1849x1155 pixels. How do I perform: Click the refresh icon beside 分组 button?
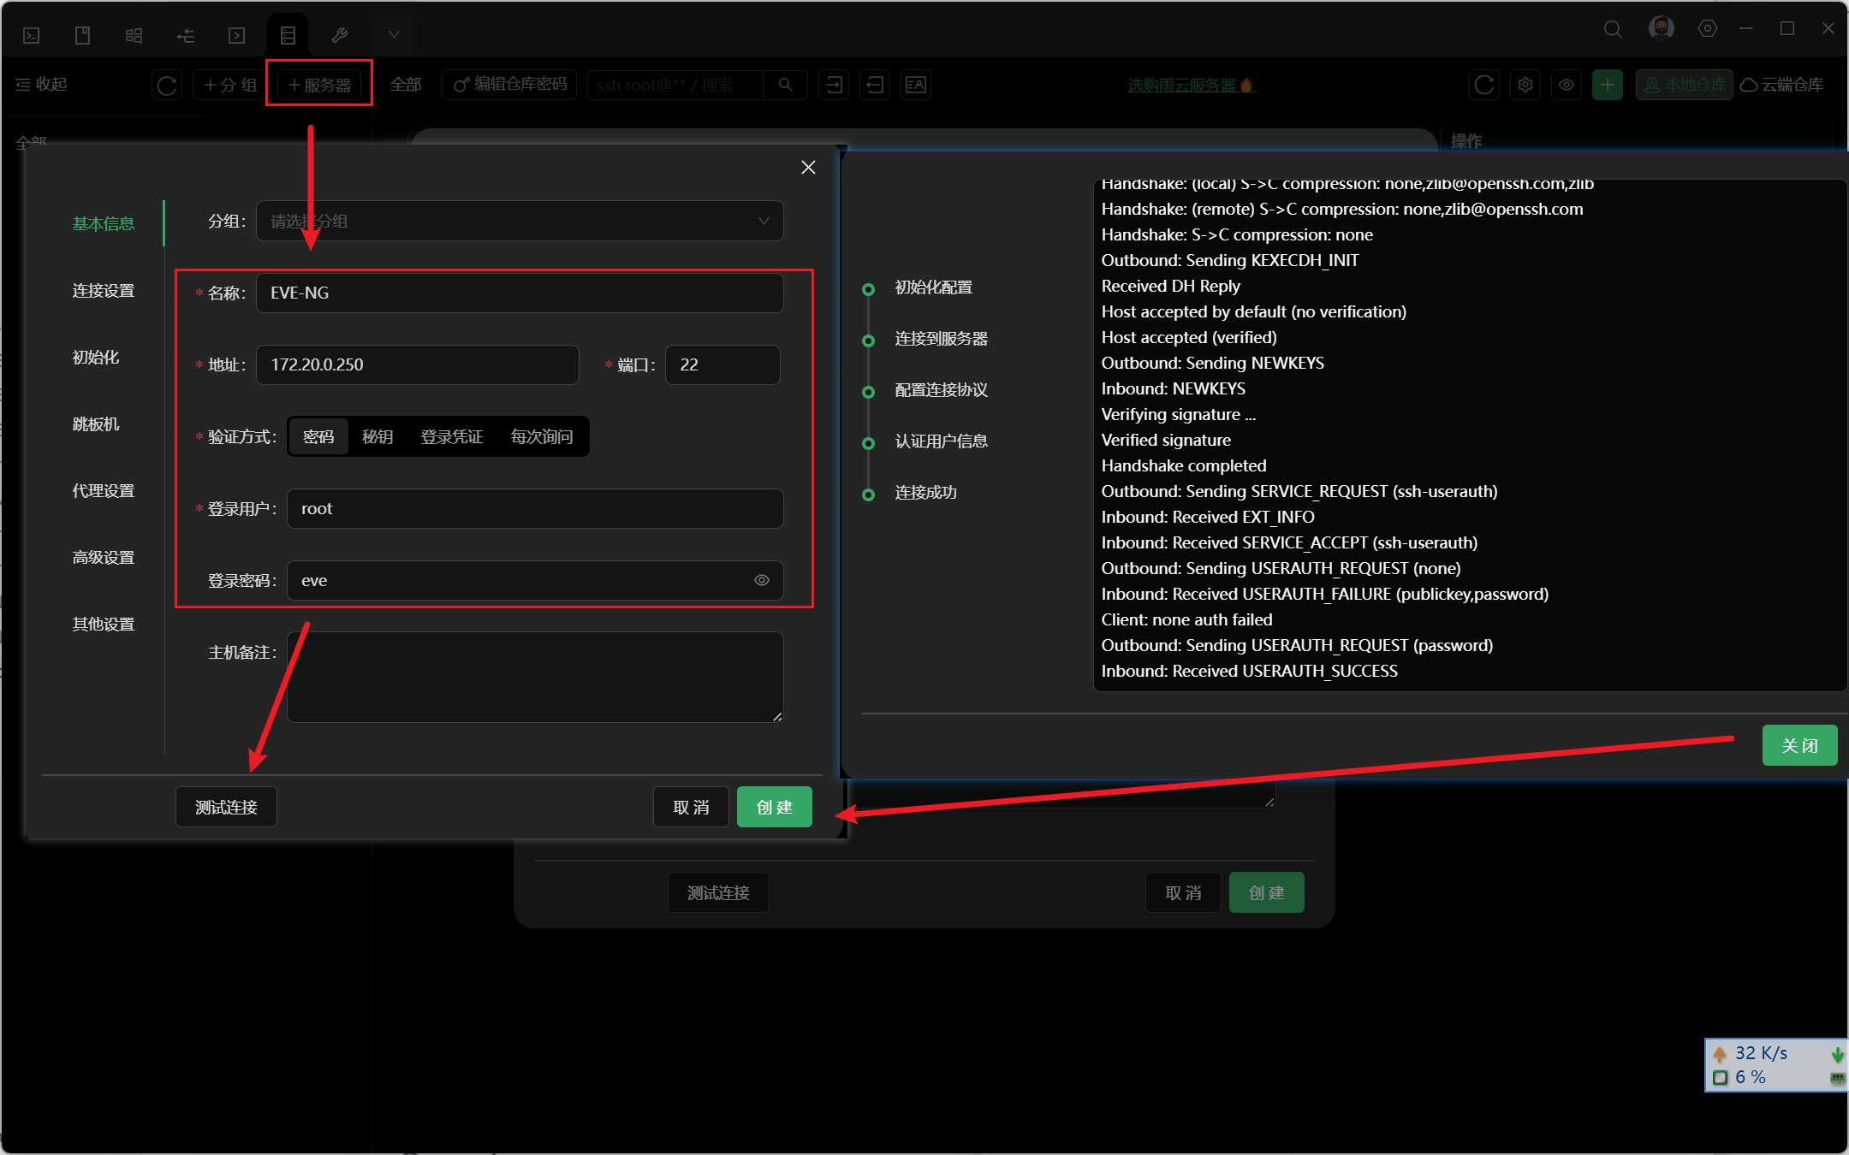click(167, 85)
